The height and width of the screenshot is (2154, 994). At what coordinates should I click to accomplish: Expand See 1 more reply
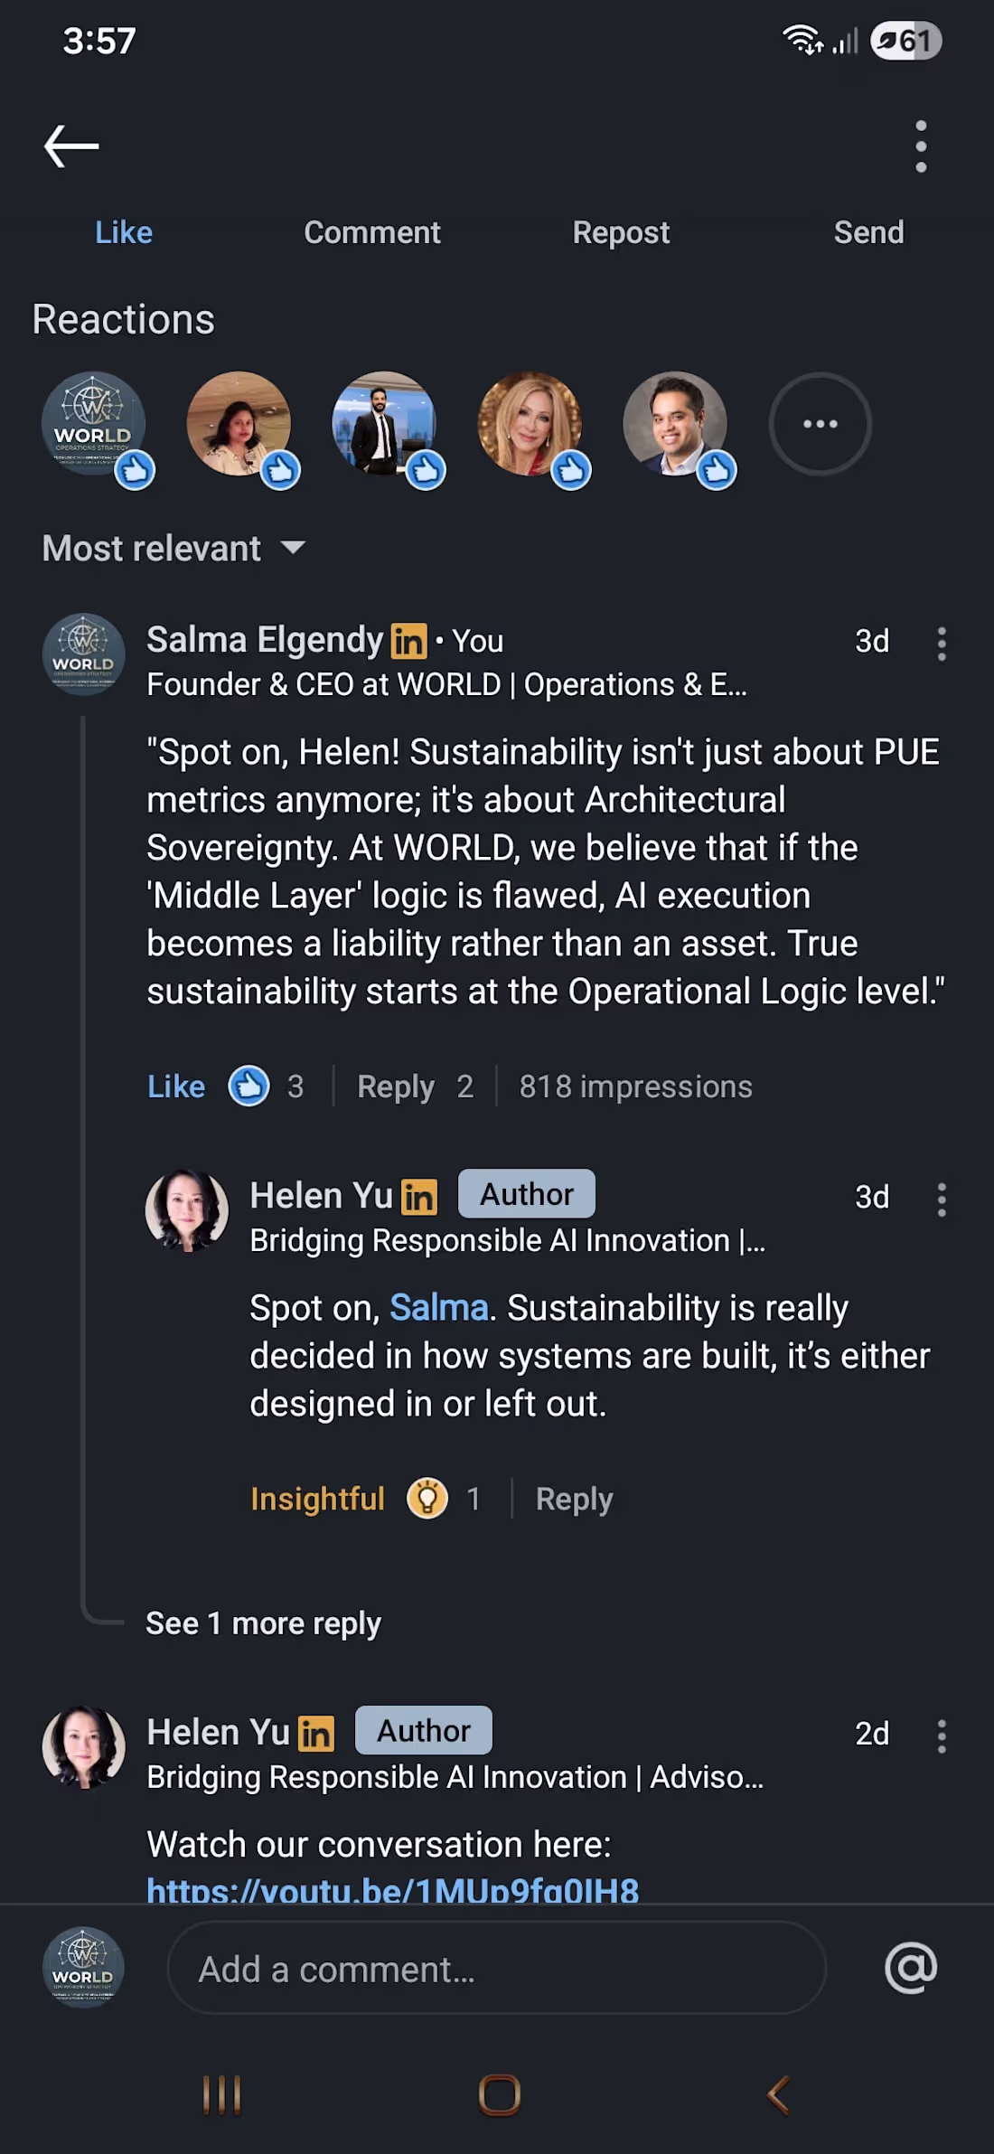pos(263,1623)
